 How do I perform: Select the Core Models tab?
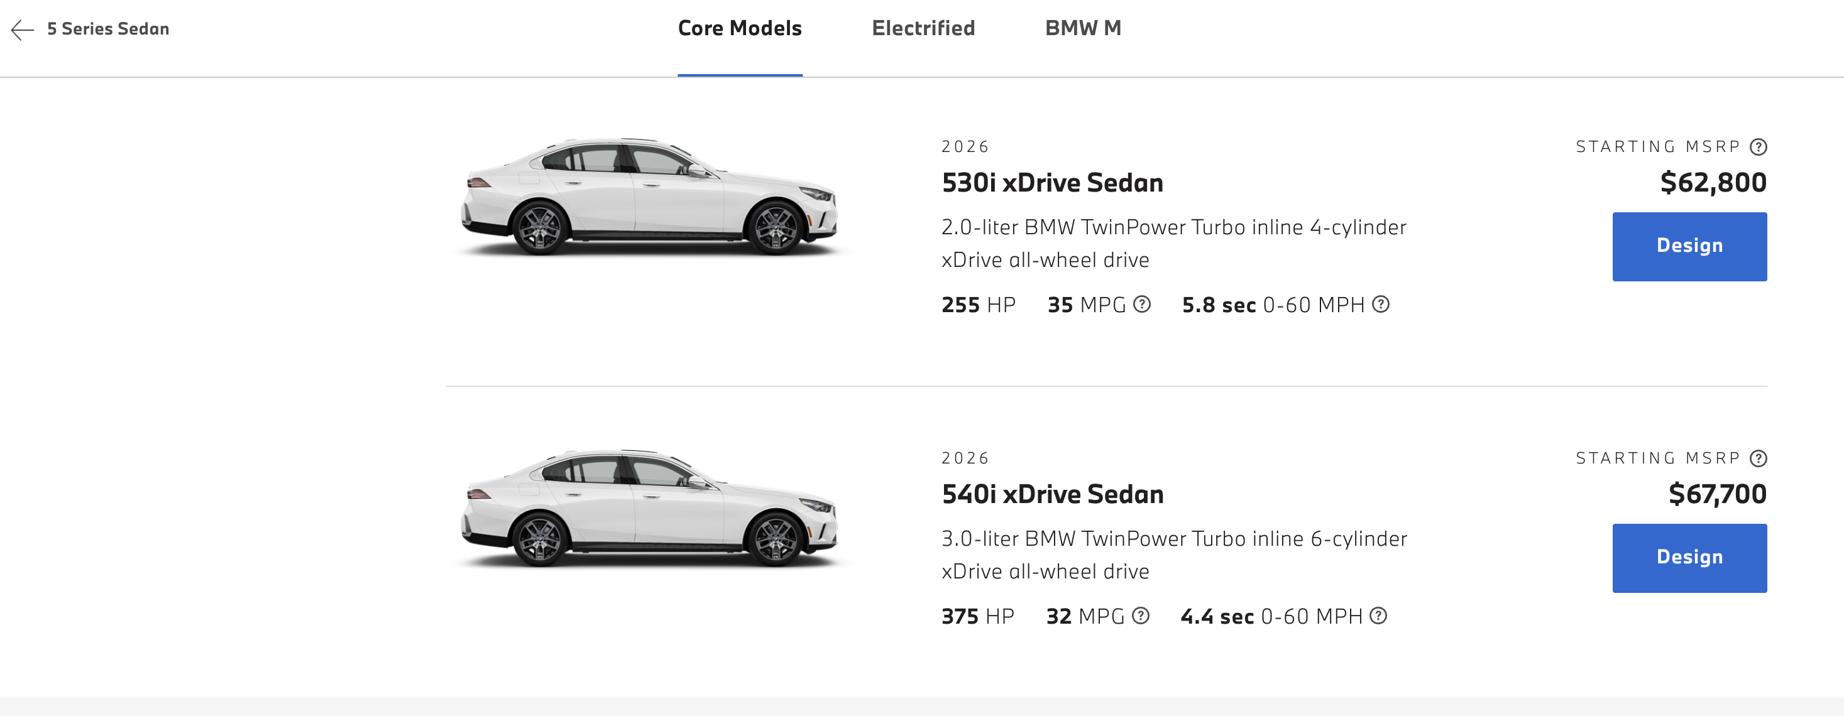(740, 29)
